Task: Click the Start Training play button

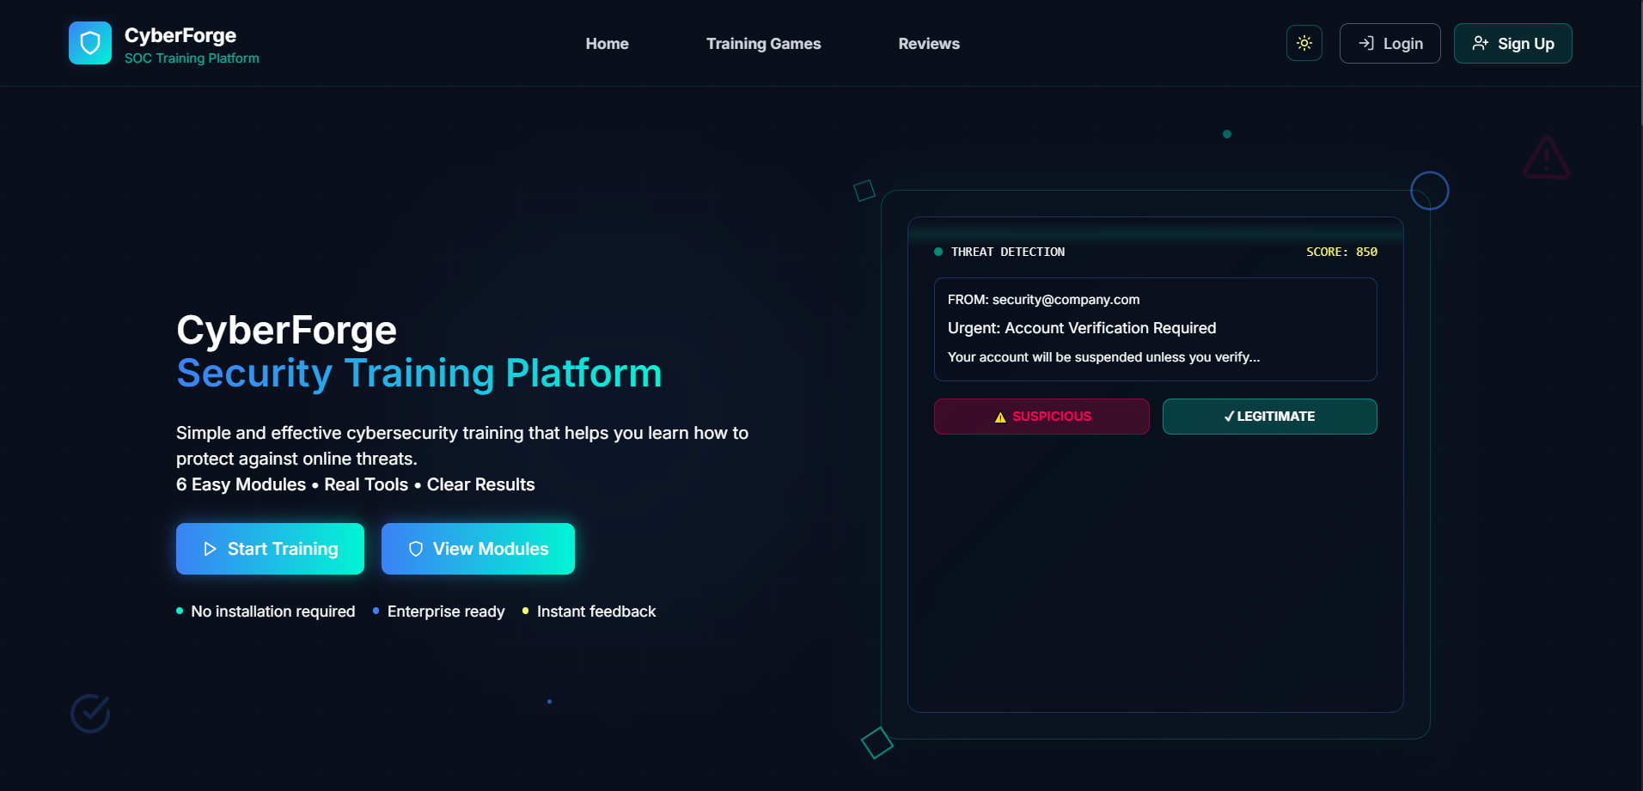Action: (270, 549)
